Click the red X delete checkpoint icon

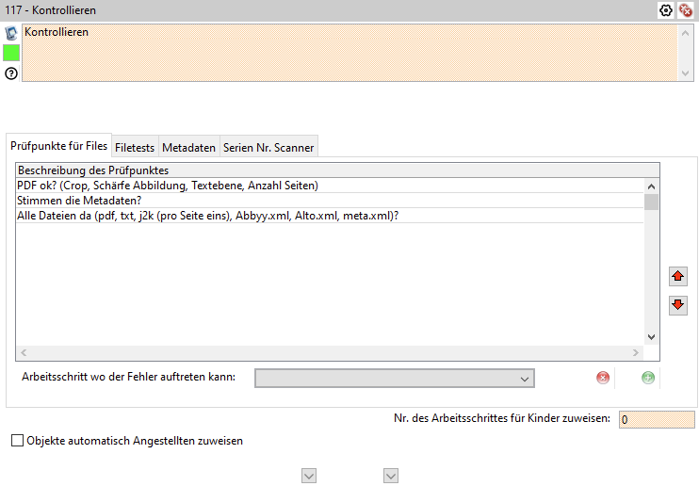click(x=603, y=378)
